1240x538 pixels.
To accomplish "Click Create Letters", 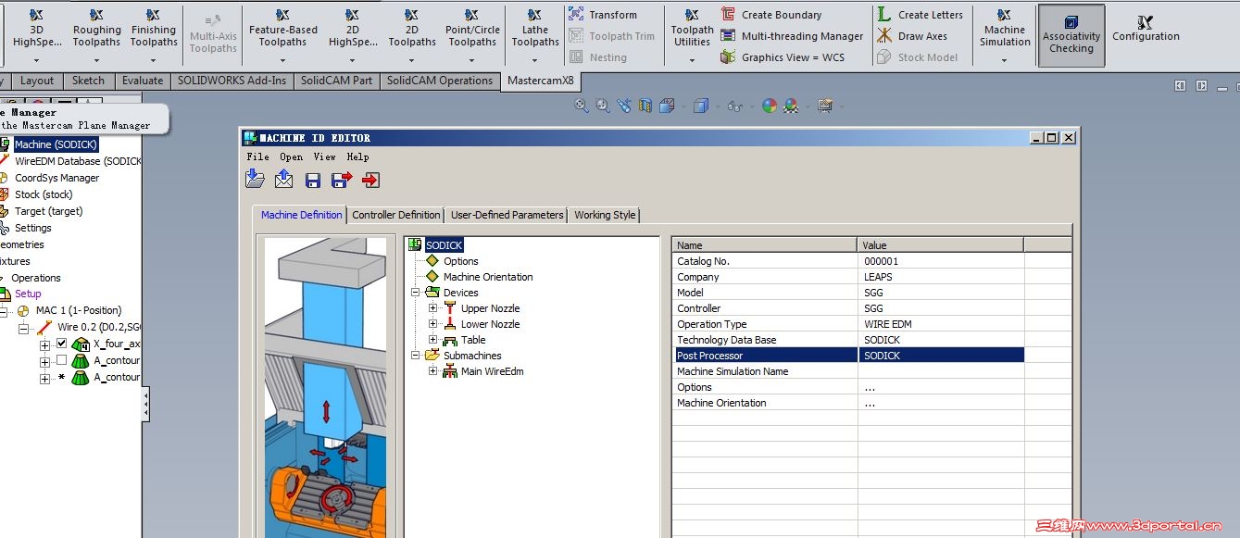I will click(920, 15).
